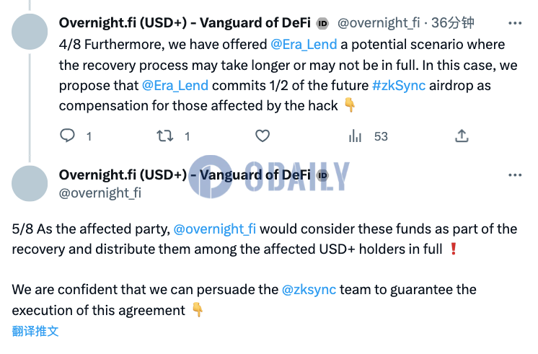The height and width of the screenshot is (354, 538).
Task: Open the first tweet's profile avatar
Action: pyautogui.click(x=30, y=32)
